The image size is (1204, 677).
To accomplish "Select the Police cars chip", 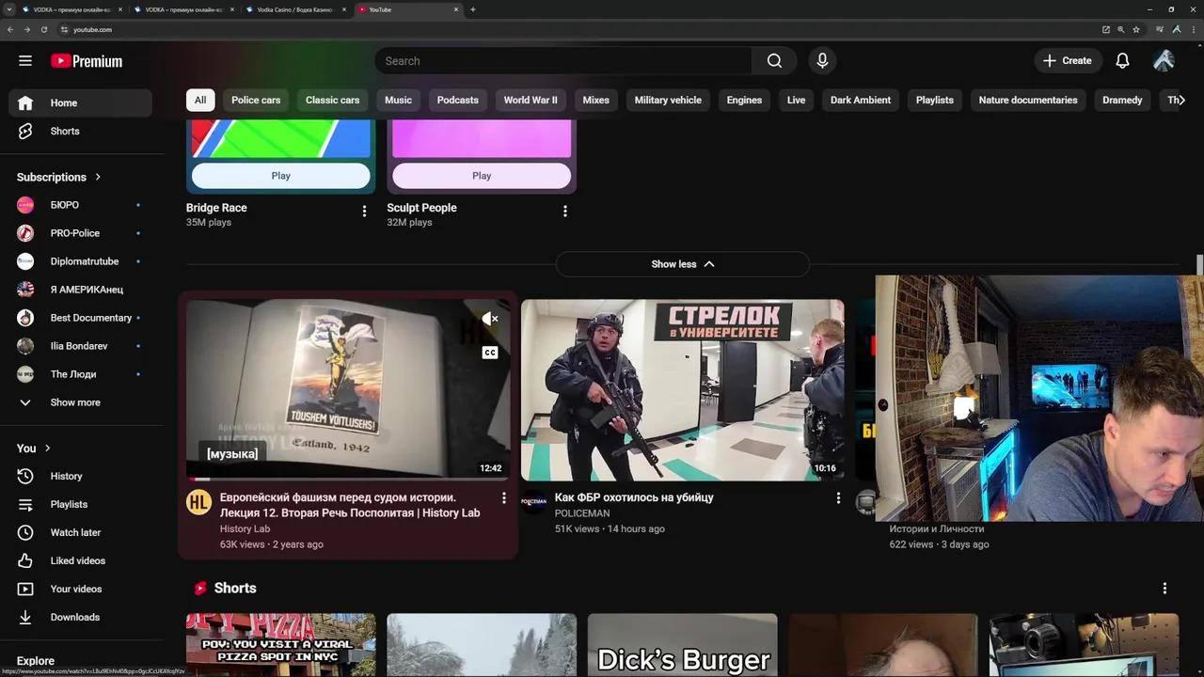I will (x=256, y=100).
